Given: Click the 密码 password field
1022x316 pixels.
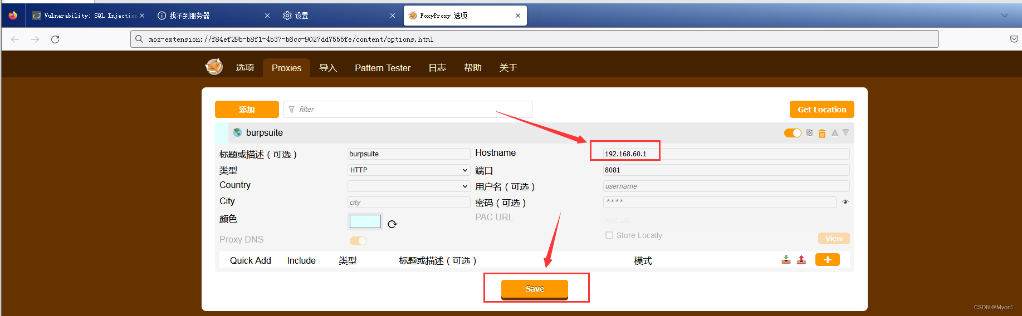Looking at the screenshot, I should [720, 202].
